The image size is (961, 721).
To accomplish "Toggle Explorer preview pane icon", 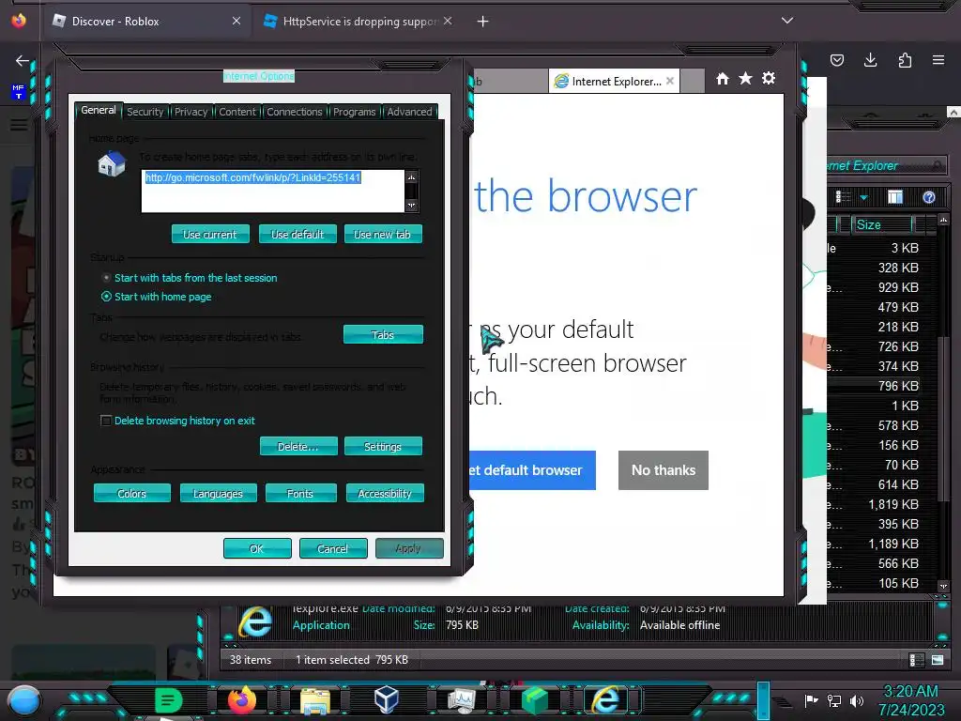I will (x=895, y=197).
